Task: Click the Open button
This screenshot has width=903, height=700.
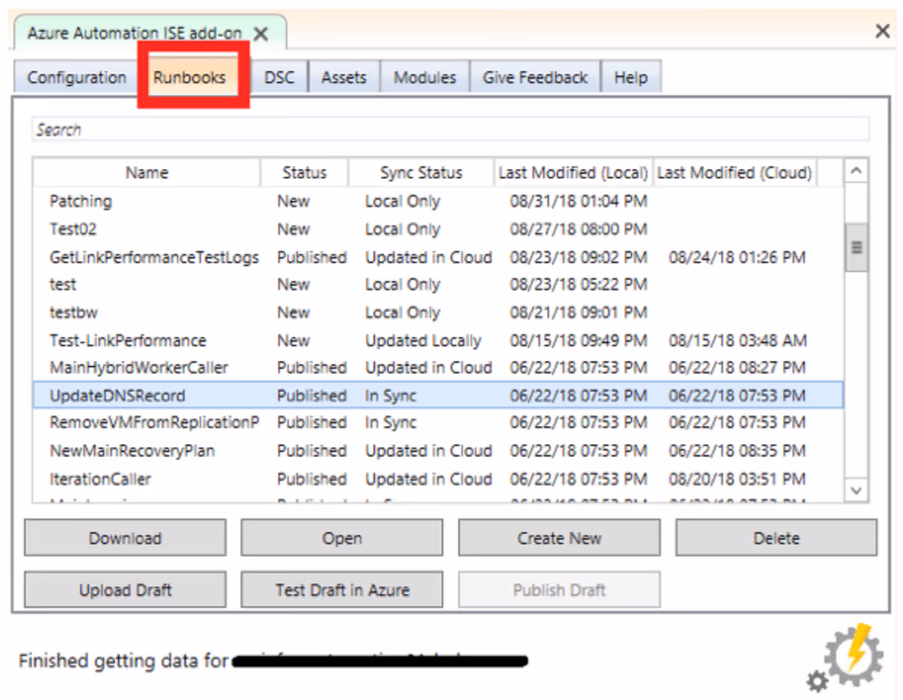Action: pyautogui.click(x=342, y=537)
